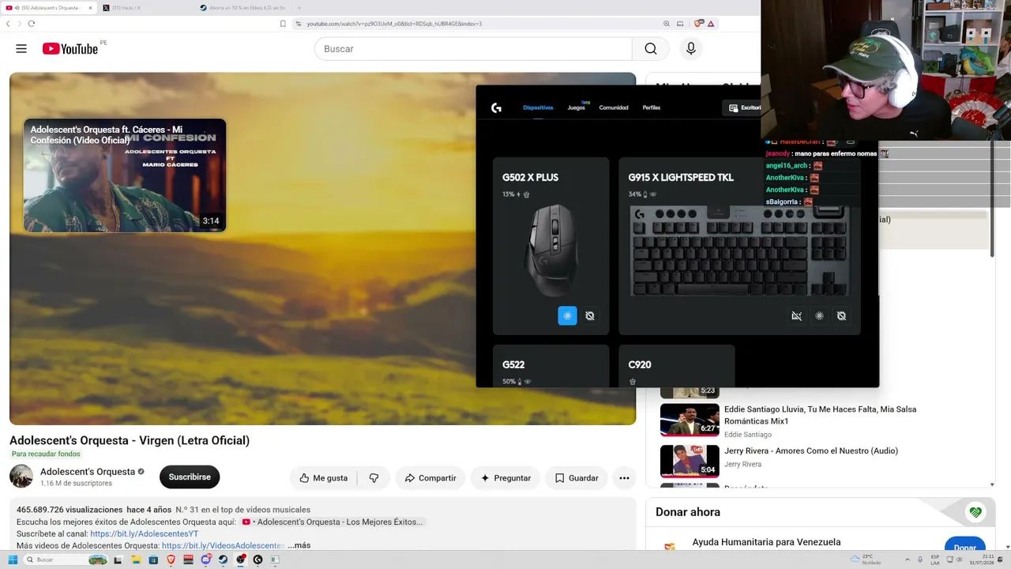This screenshot has width=1011, height=569.
Task: Open the Jerry Rivera video thumbnail
Action: click(x=690, y=462)
